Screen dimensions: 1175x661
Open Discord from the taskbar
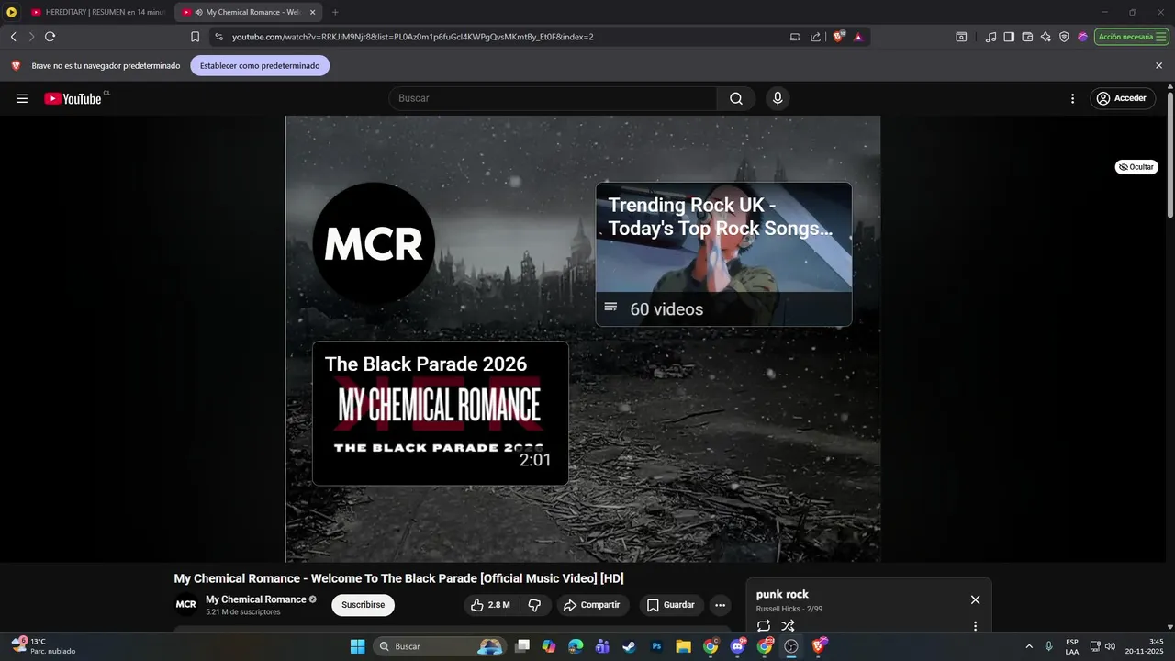point(738,646)
